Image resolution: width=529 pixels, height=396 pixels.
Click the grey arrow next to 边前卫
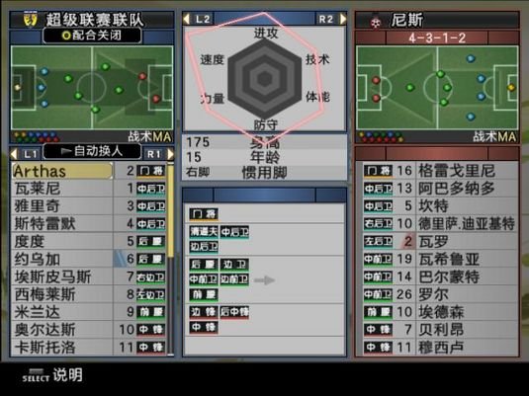[265, 279]
